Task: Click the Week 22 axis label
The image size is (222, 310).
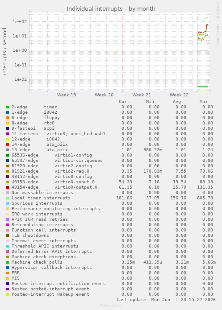Action: tap(179, 95)
